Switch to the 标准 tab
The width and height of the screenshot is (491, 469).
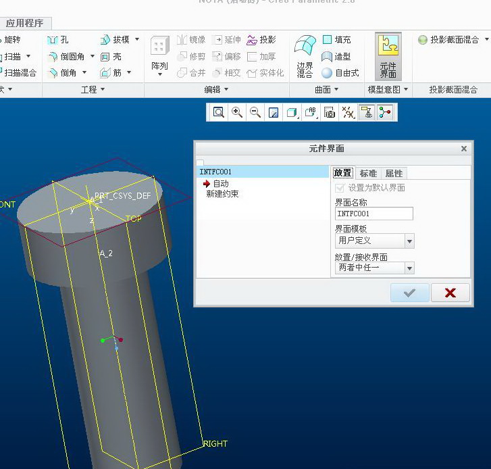click(368, 174)
